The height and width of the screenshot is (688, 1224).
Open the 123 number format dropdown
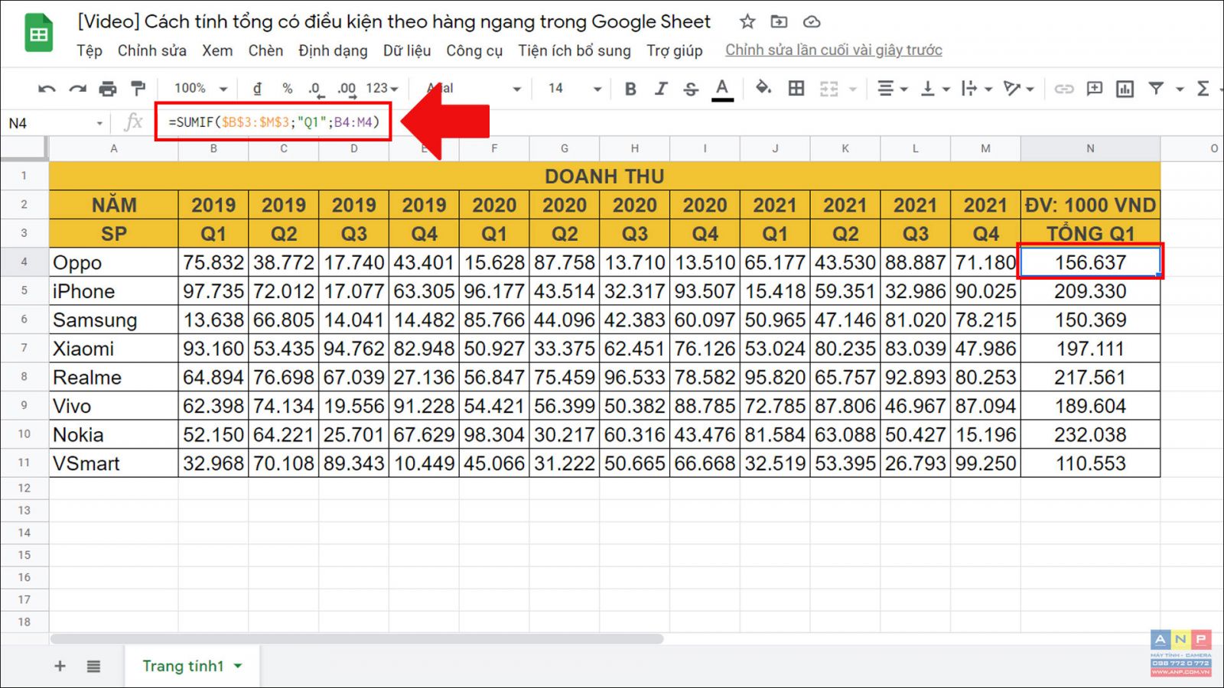pyautogui.click(x=382, y=89)
